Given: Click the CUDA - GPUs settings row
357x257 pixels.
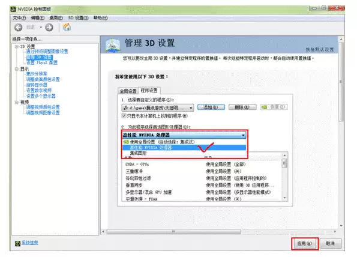Looking at the screenshot, I should pyautogui.click(x=202, y=165).
